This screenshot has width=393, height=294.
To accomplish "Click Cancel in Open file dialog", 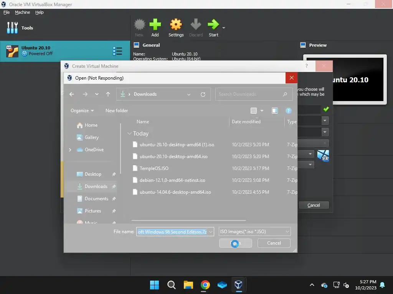I will [x=274, y=243].
